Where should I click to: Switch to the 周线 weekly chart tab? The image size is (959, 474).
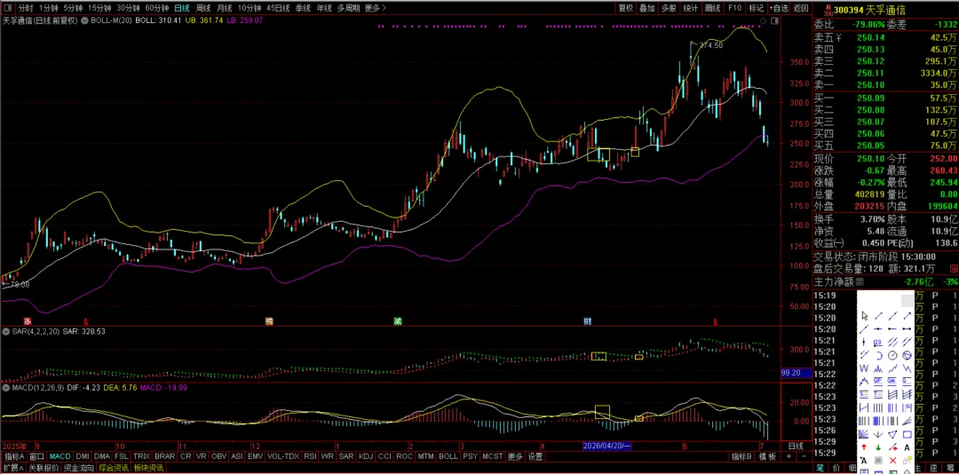tap(202, 8)
